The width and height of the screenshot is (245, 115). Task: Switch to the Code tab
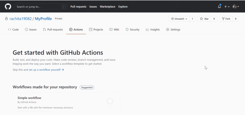point(13,30)
